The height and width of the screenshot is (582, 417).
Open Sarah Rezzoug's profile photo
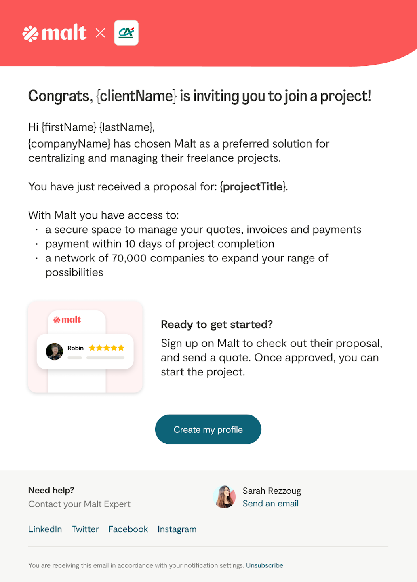224,497
